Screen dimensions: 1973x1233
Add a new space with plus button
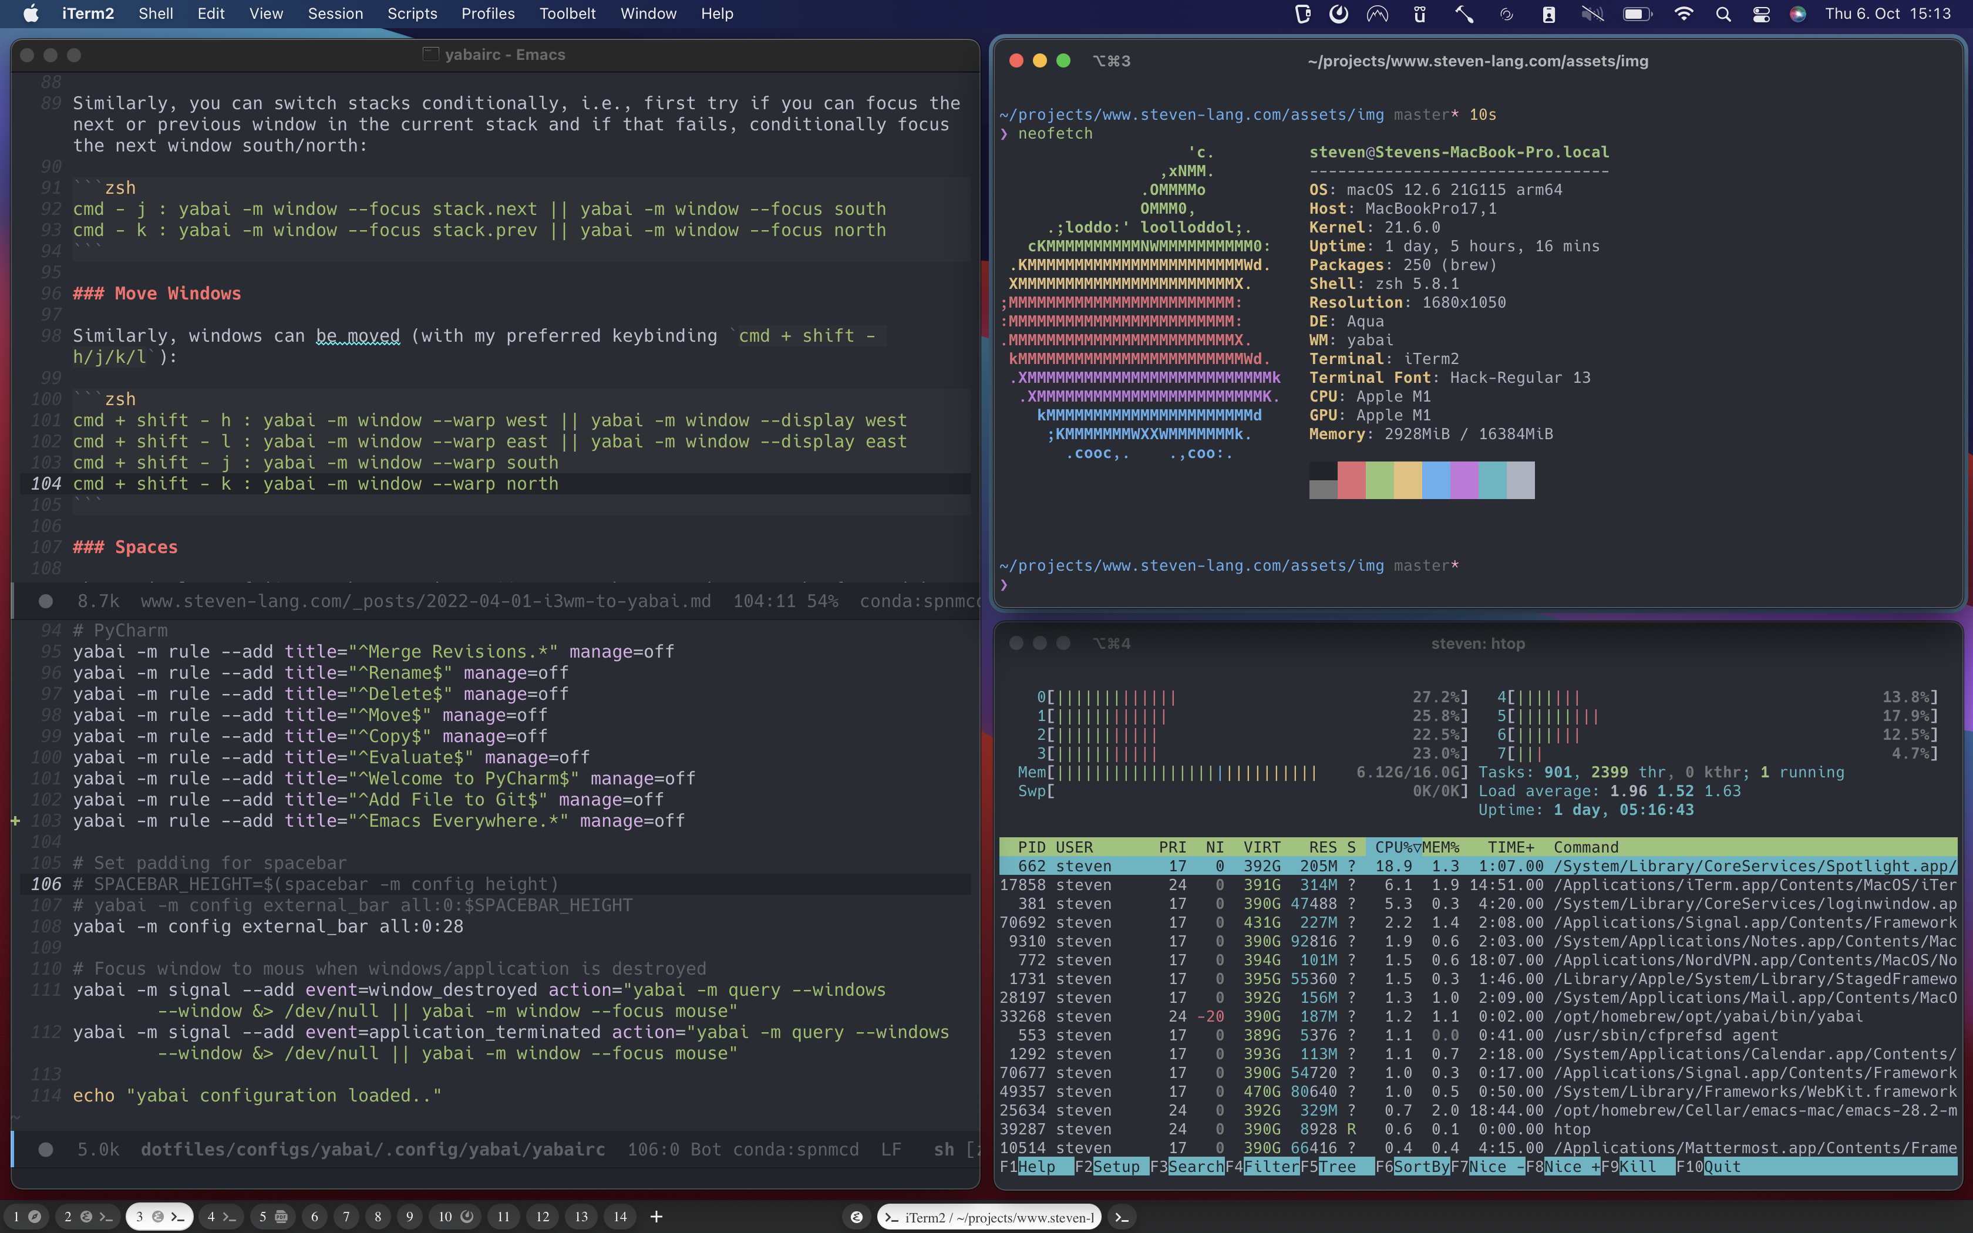[656, 1217]
